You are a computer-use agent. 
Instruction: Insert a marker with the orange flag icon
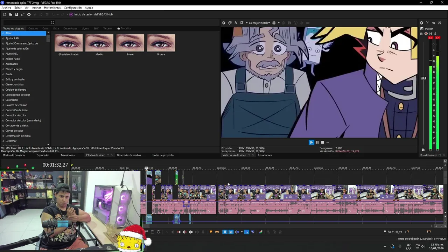pos(211,232)
